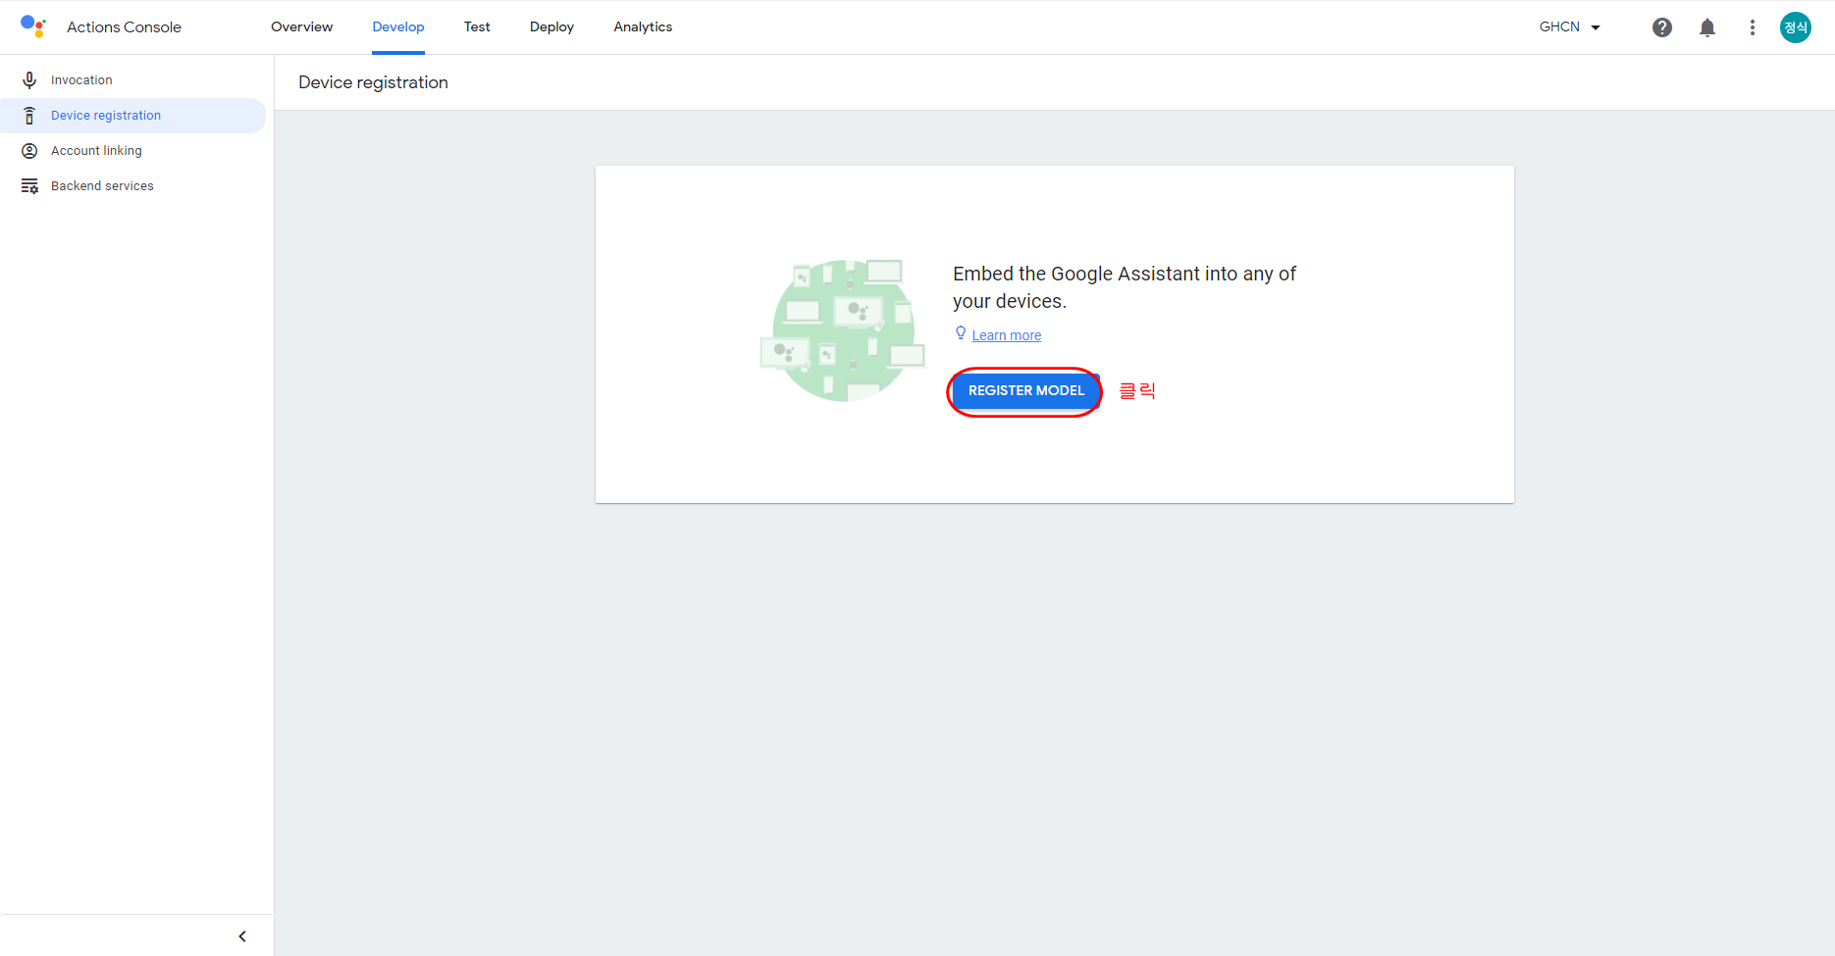The height and width of the screenshot is (956, 1835).
Task: Open notifications bell icon
Action: point(1707,27)
